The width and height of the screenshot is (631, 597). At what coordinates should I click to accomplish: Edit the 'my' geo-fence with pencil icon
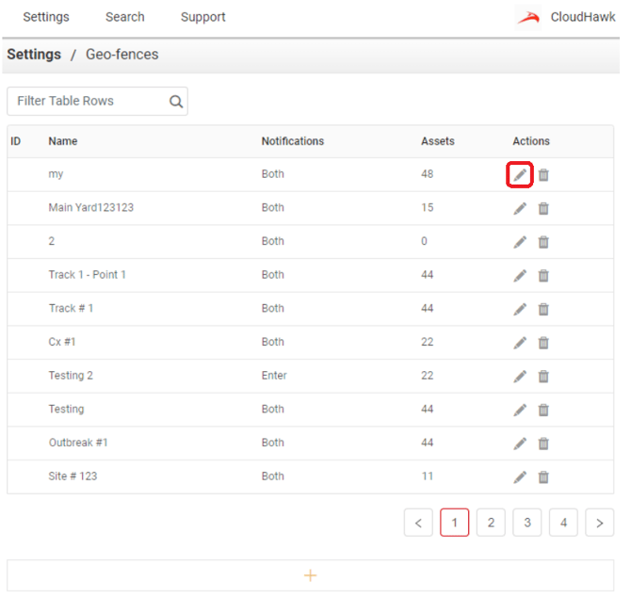coord(520,175)
